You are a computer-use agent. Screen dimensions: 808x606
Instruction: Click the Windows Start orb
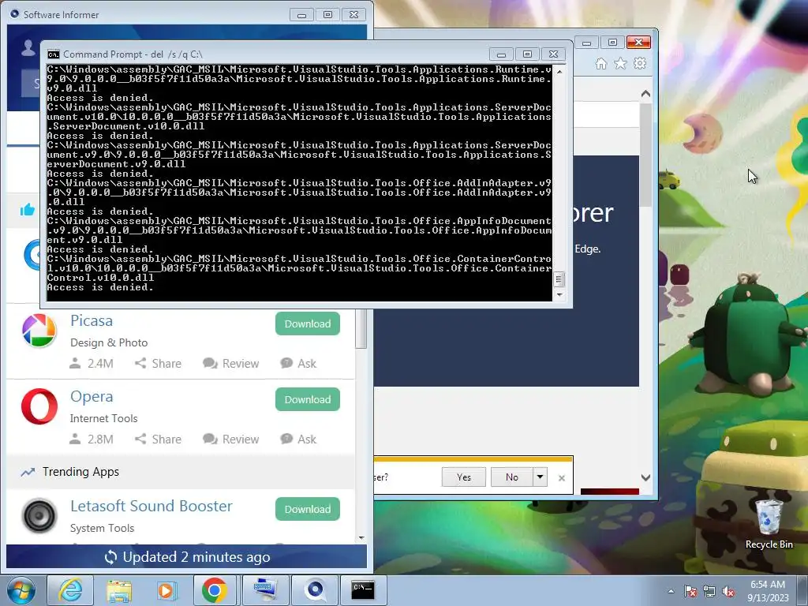[x=21, y=590]
